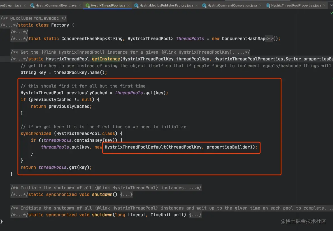Expand the folded diamond operator in ConcurrentHashMap
The height and width of the screenshot is (231, 333).
pos(269,38)
